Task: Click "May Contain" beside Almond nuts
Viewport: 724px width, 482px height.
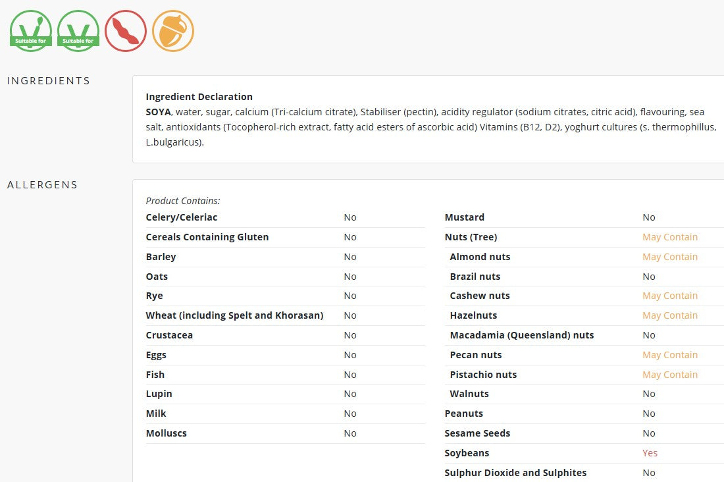Action: pos(669,257)
